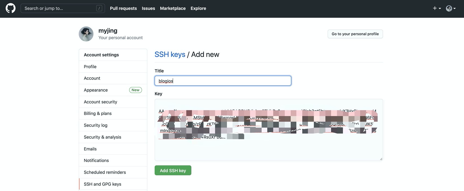
Task: Open the GitHub home logo
Action: click(x=10, y=8)
